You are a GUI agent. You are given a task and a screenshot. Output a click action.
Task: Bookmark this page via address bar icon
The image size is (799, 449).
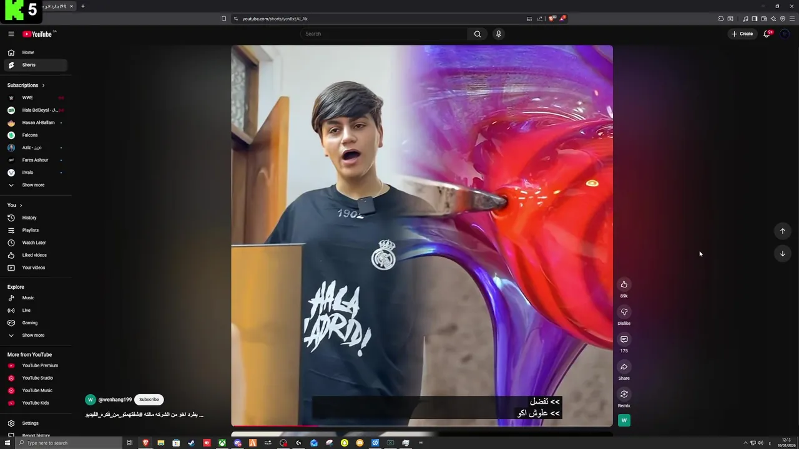point(223,19)
